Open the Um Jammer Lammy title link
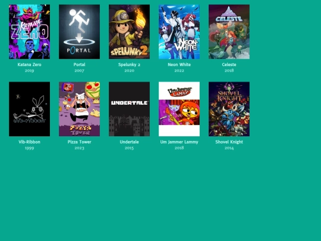 (x=179, y=142)
